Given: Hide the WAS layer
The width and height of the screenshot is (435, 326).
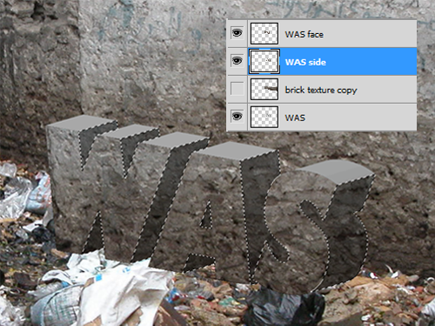Looking at the screenshot, I should point(237,117).
